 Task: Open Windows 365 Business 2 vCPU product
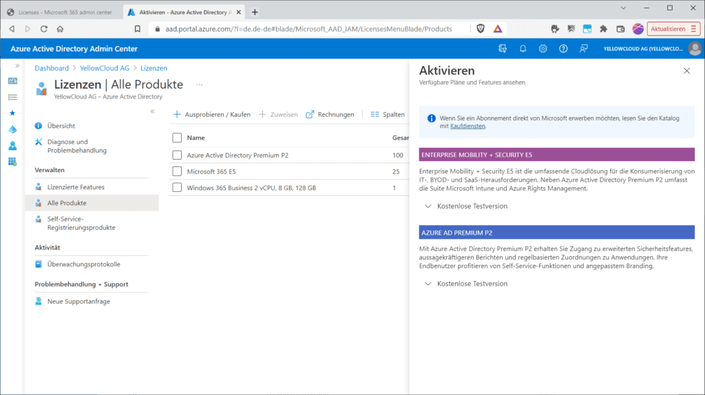(x=251, y=188)
